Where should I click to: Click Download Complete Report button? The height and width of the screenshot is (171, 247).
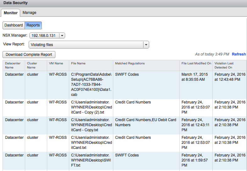tap(29, 55)
